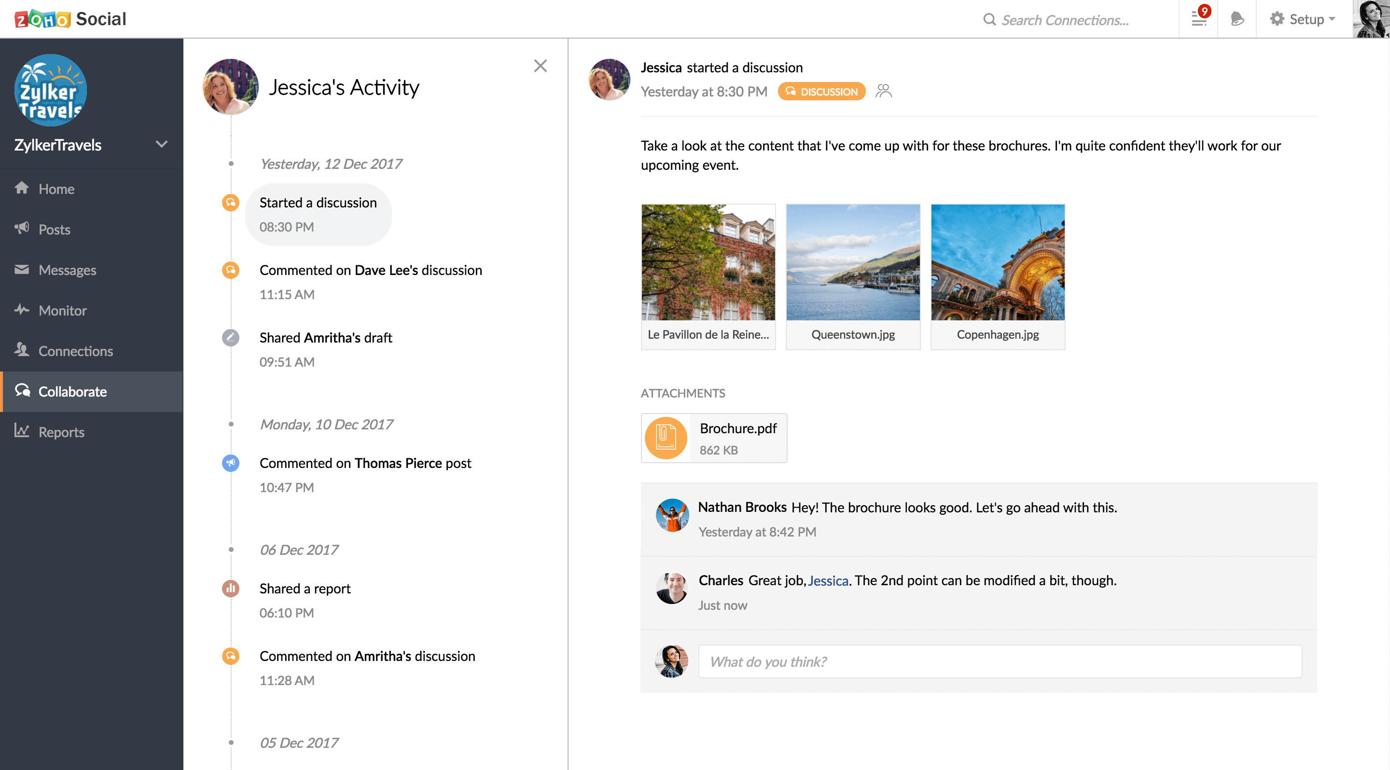Open Commented on Amritha's discussion entry
Screen dimensions: 1390x770
[x=367, y=668]
